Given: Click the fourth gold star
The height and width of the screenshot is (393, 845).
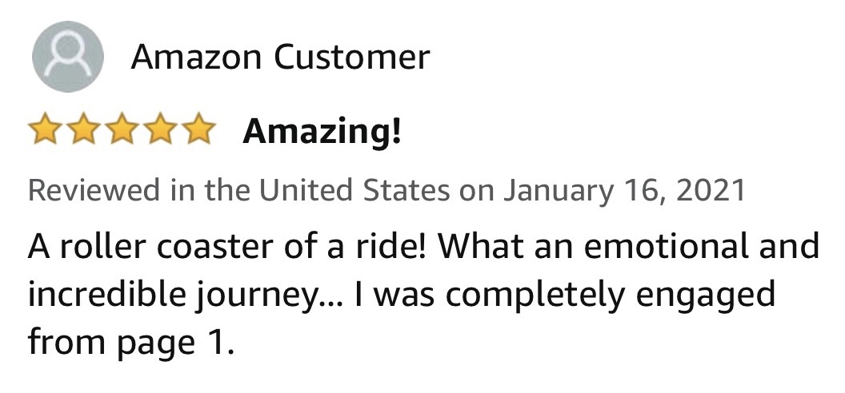Looking at the screenshot, I should [160, 129].
